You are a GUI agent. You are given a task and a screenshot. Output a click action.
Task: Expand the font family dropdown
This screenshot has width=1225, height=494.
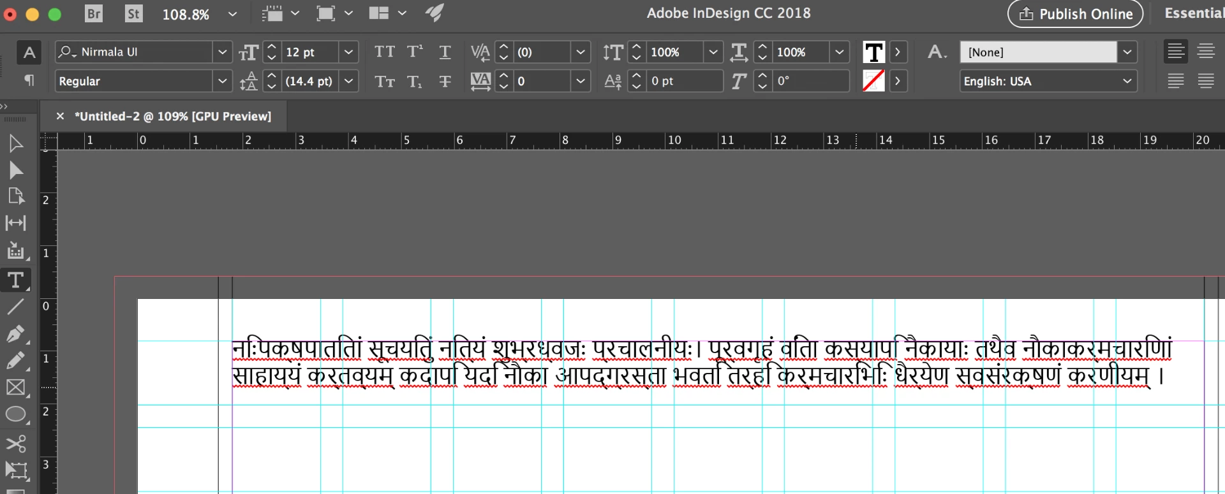(222, 52)
